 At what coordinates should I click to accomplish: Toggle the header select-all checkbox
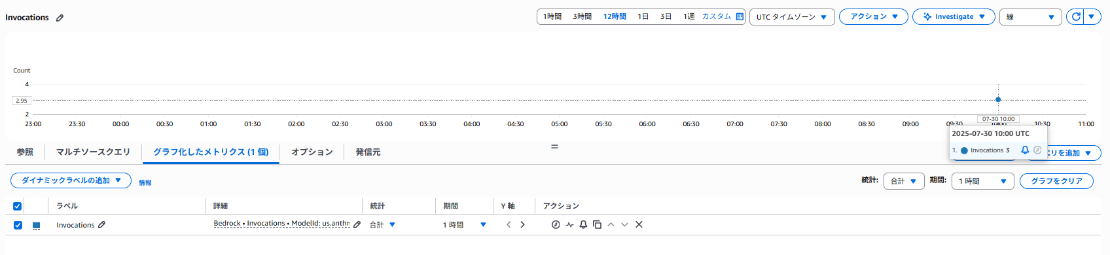pyautogui.click(x=18, y=206)
